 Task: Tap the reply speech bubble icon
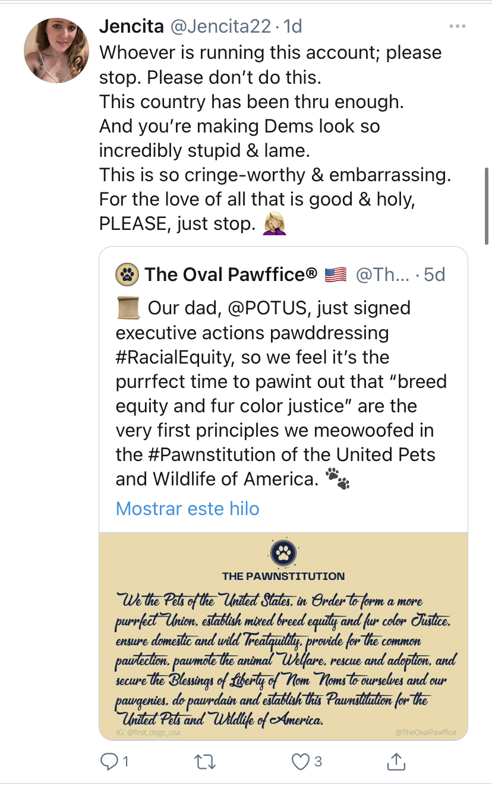pos(109,761)
